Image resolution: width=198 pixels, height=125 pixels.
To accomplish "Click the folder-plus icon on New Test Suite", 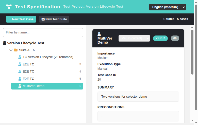I will [x=43, y=19].
